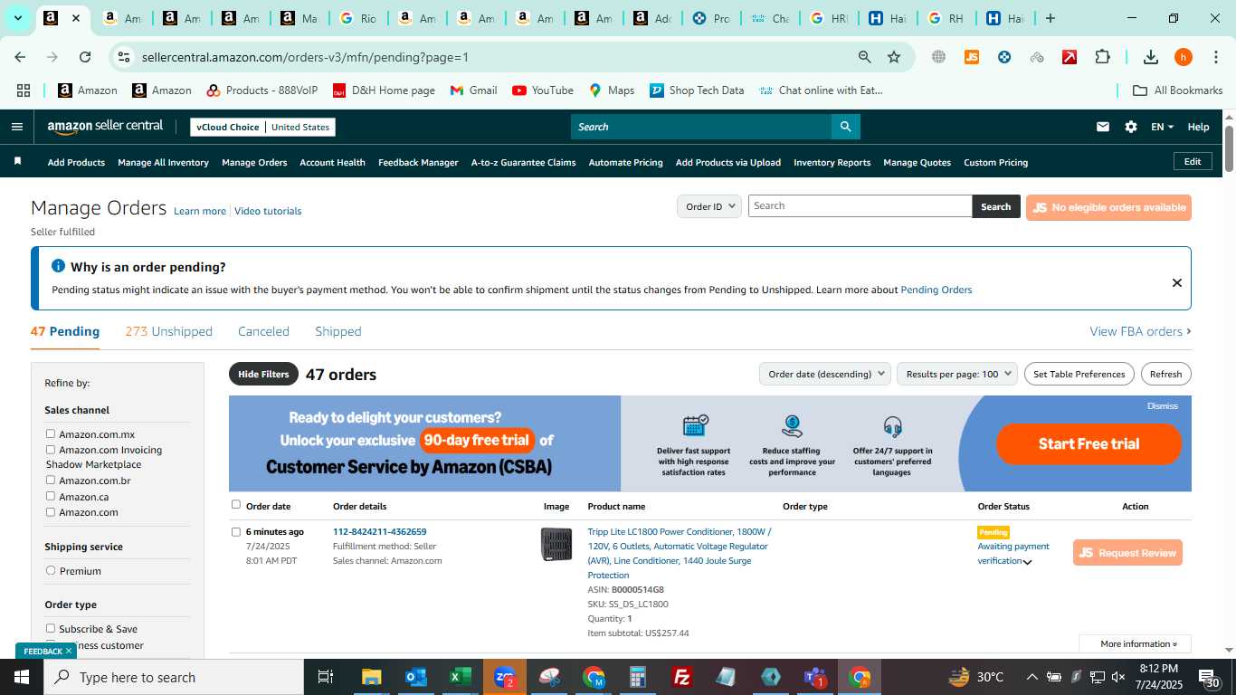Viewport: 1236px width, 695px height.
Task: Open File Explorer from the taskbar
Action: pos(372,677)
